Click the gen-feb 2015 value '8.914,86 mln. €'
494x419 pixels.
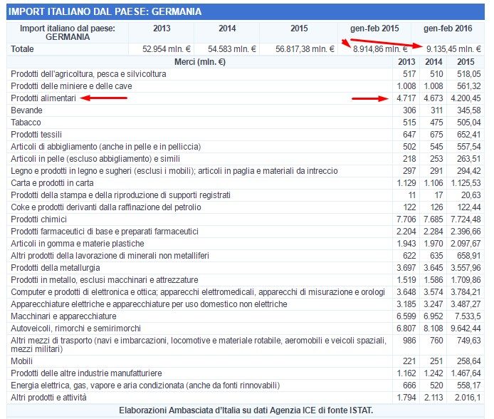click(380, 49)
